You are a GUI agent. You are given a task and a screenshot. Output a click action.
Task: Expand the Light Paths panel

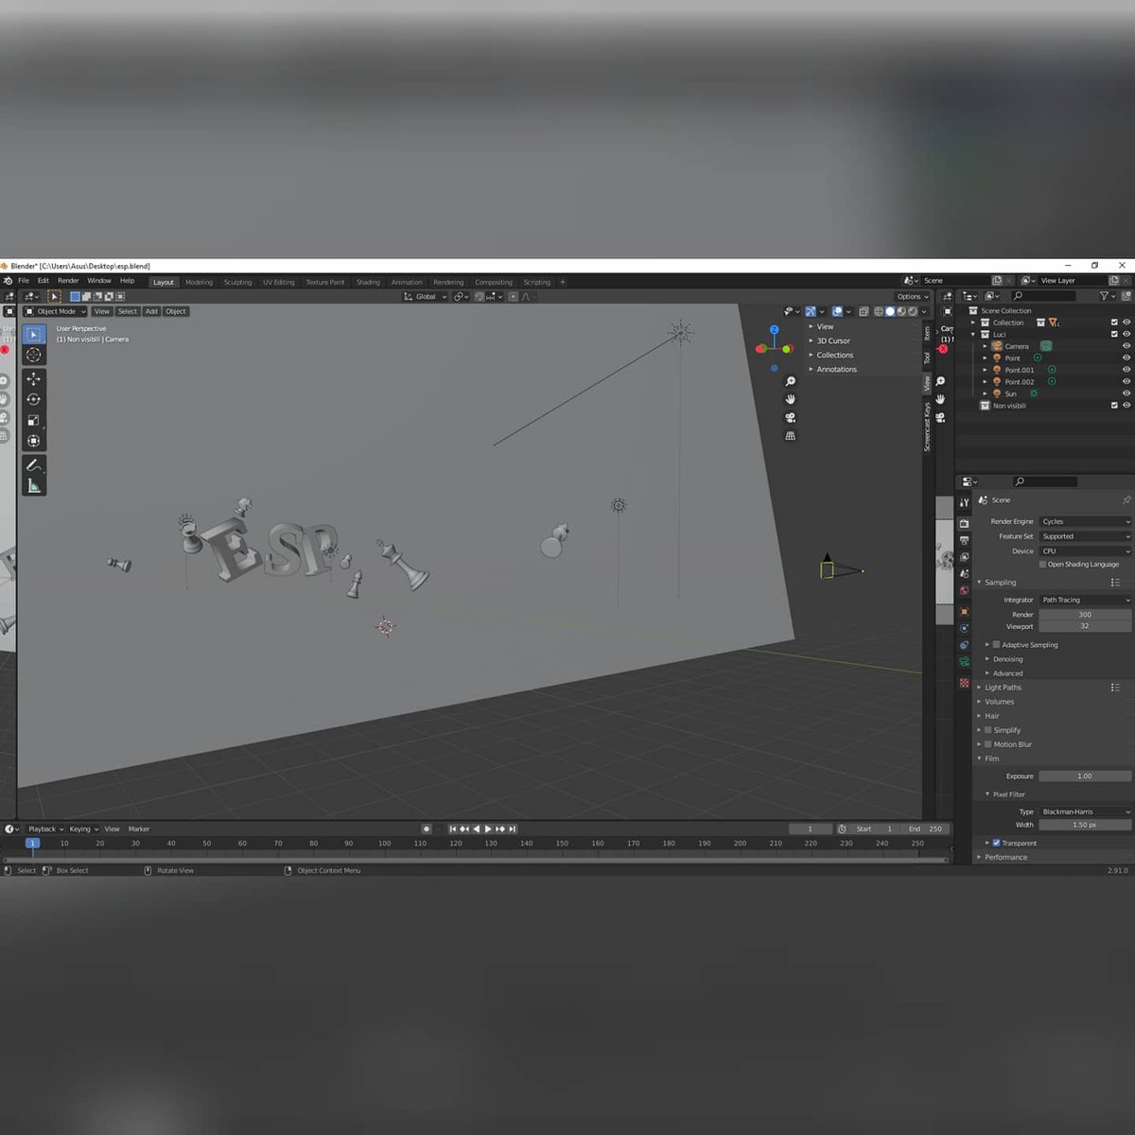click(1003, 688)
